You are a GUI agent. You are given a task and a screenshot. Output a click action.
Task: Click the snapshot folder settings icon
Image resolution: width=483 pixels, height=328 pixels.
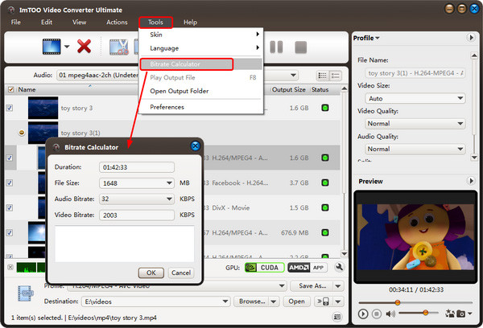pyautogui.click(x=450, y=314)
